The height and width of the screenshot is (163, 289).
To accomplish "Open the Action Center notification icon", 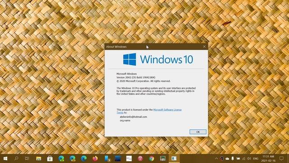I will pos(281,158).
